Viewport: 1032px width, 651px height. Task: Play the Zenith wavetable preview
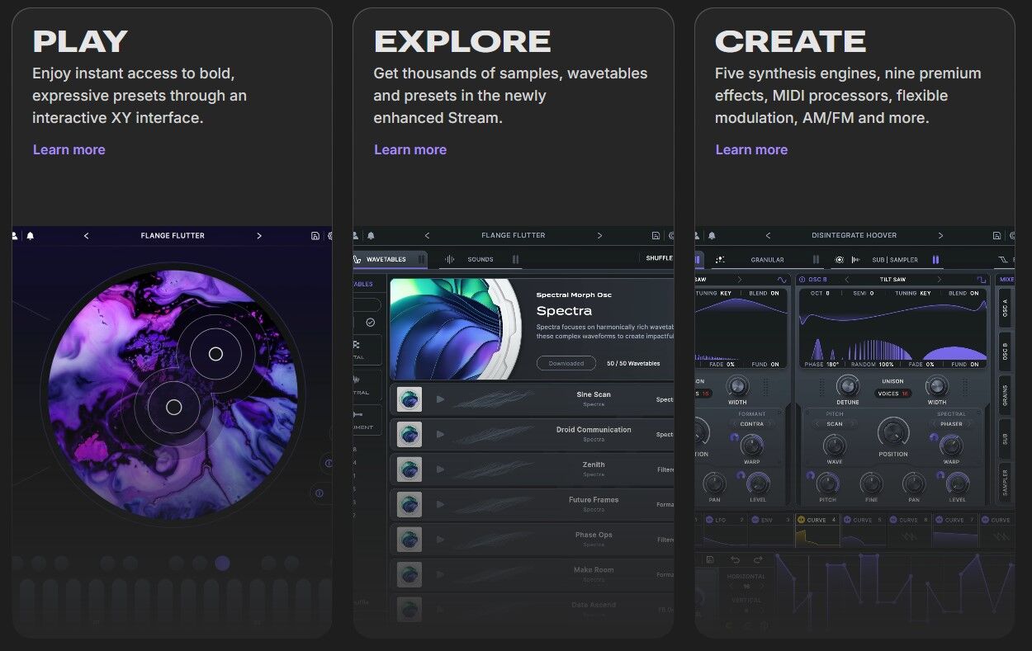coord(440,469)
